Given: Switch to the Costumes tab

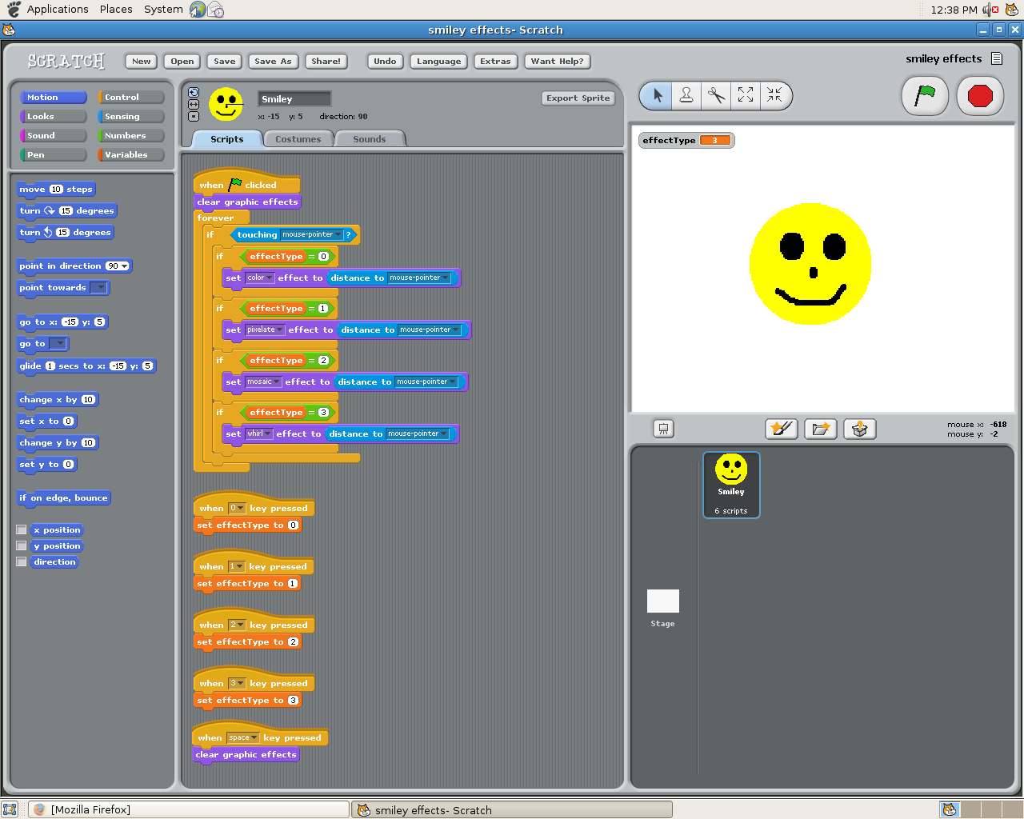Looking at the screenshot, I should click(x=298, y=139).
